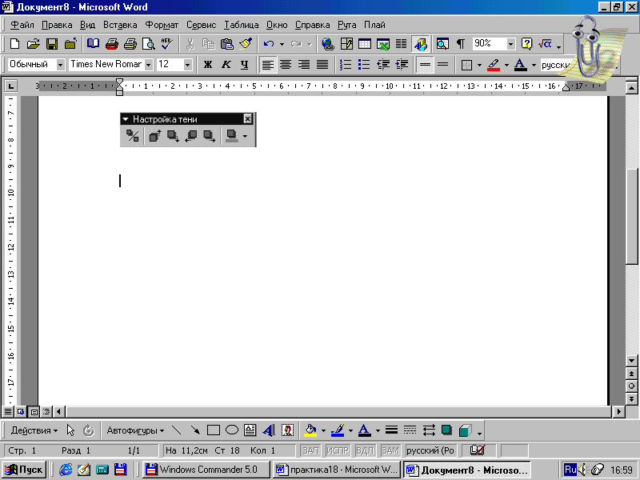The height and width of the screenshot is (480, 640).
Task: Open the Правка menu
Action: click(57, 25)
